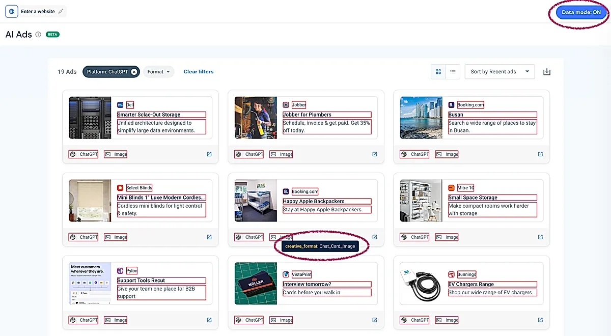The image size is (611, 336).
Task: Click the BETA badge next to AI Ads
Action: 52,35
